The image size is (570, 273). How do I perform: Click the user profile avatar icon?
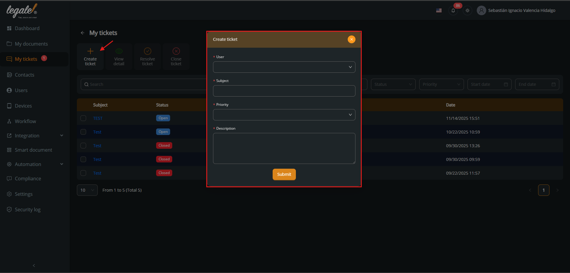coord(481,10)
